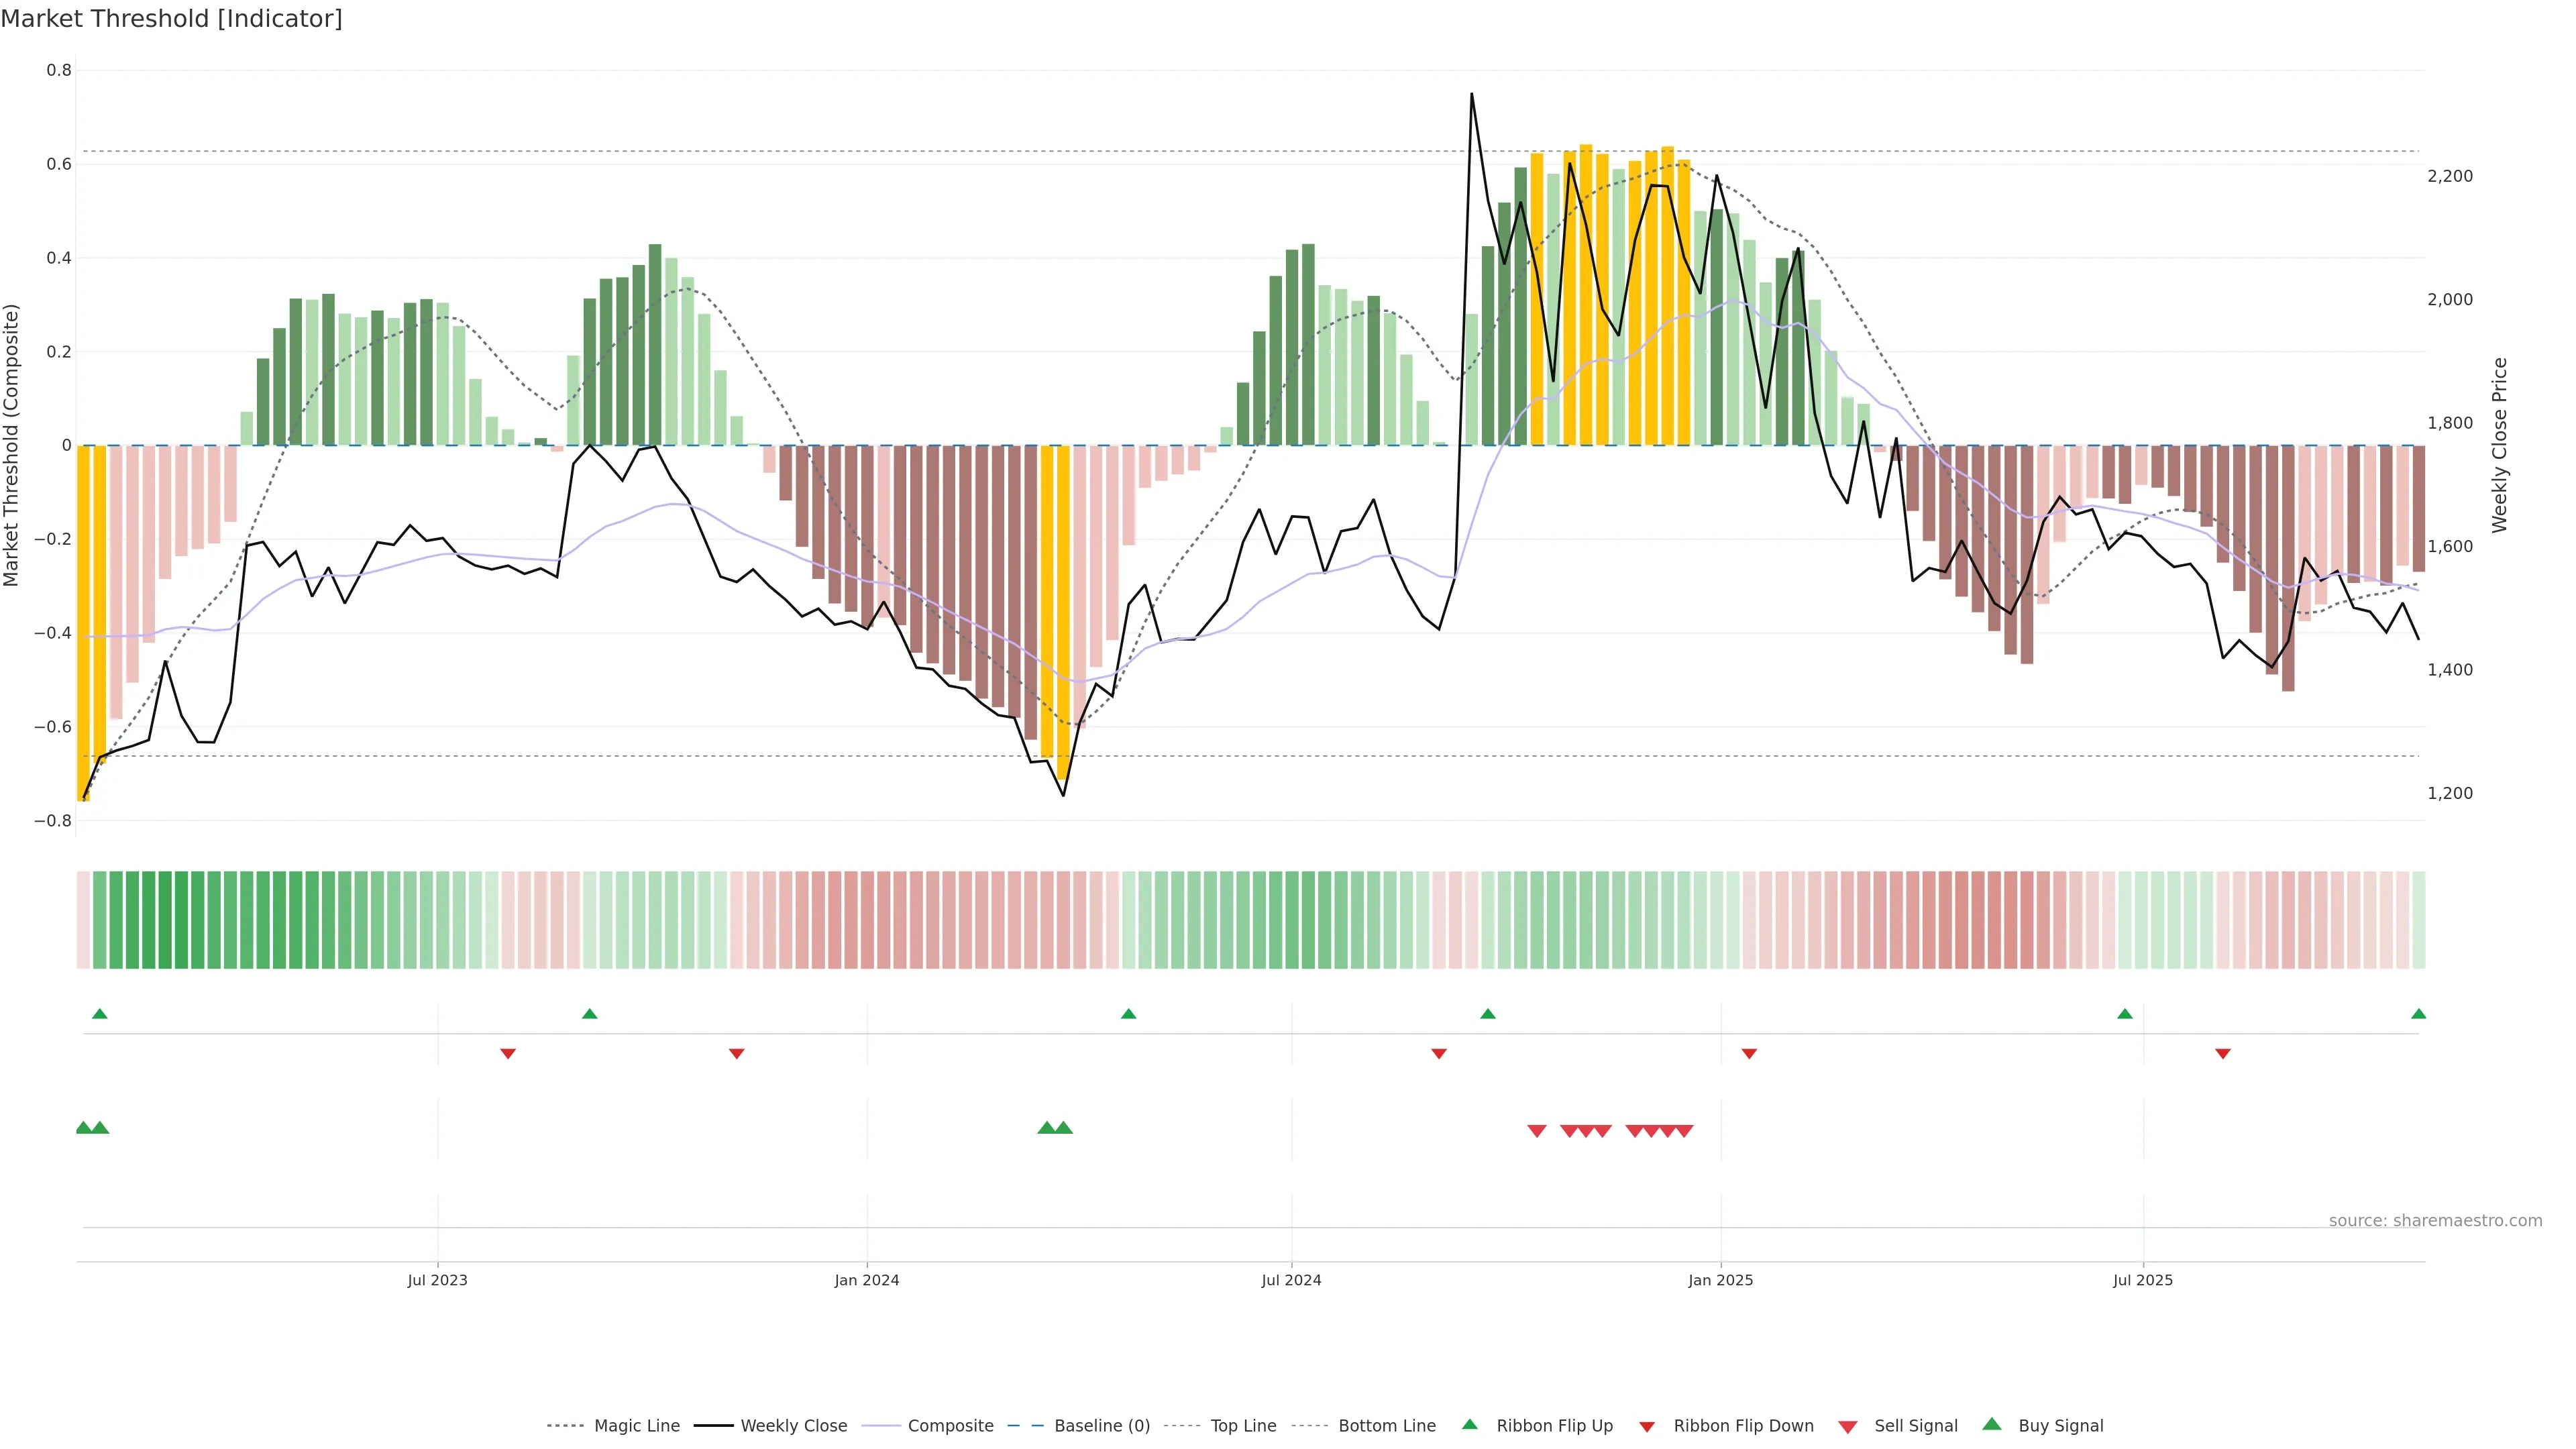Toggle Baseline (0) legend entry
This screenshot has width=2576, height=1449.
pyautogui.click(x=1102, y=1426)
